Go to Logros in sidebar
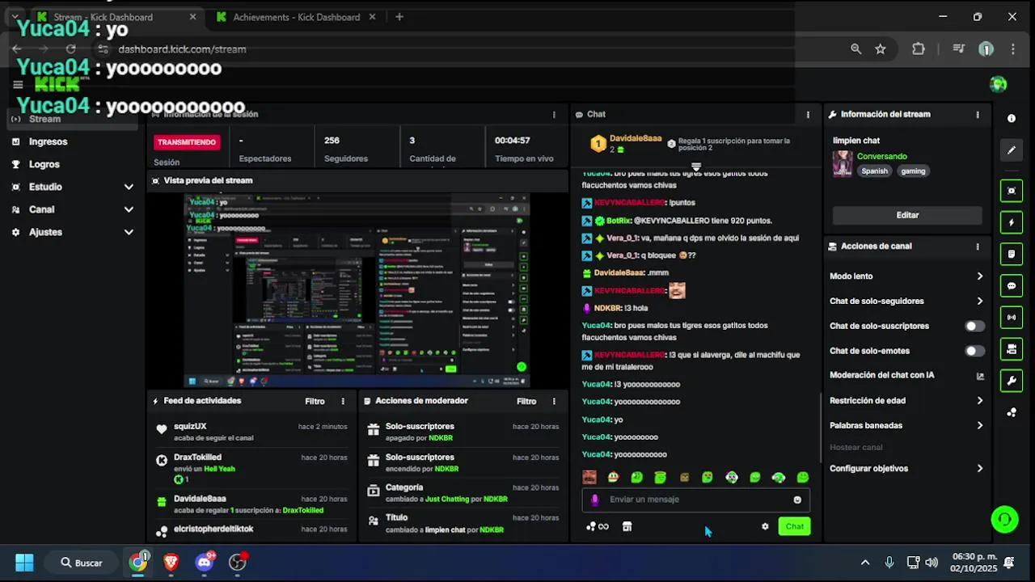Screen dimensions: 1035x582 tap(44, 164)
